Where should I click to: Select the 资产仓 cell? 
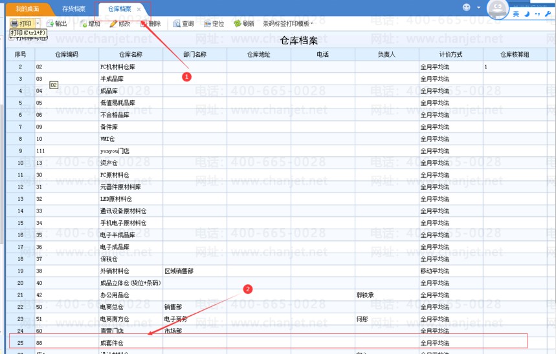(131, 163)
